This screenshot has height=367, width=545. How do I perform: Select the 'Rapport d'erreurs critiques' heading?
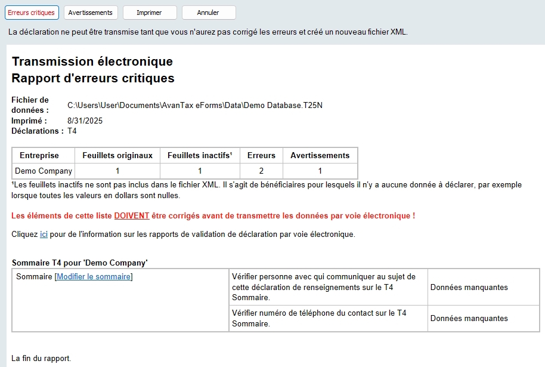tap(93, 78)
